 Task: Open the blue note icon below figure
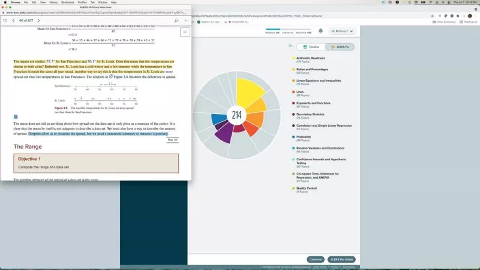[16, 116]
